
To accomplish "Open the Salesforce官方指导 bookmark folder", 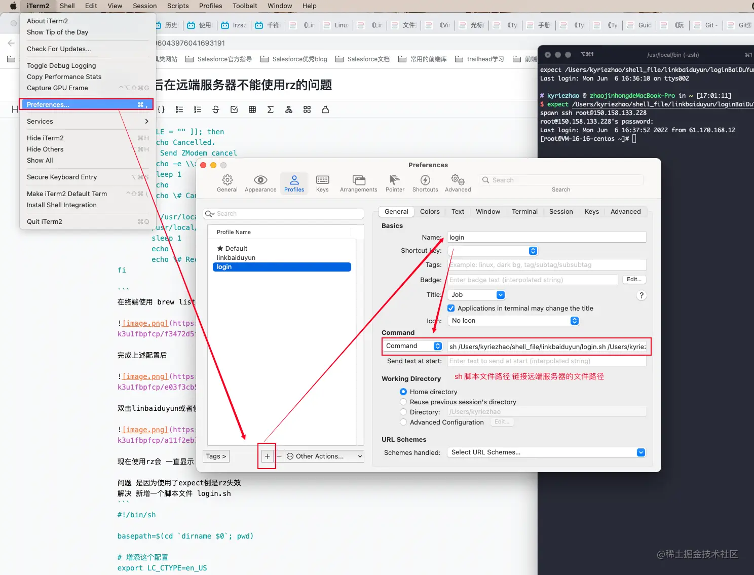I will click(219, 59).
